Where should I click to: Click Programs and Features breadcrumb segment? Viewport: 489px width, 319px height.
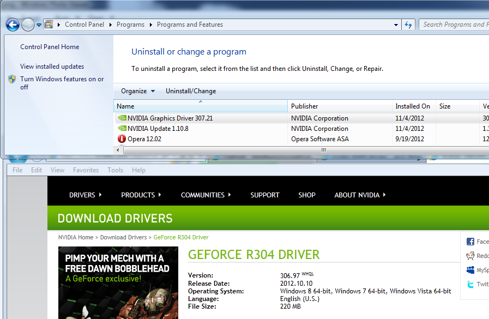[190, 25]
